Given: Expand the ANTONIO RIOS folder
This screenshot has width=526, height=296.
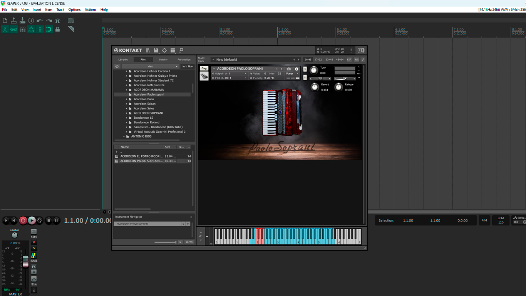Looking at the screenshot, I should click(124, 136).
